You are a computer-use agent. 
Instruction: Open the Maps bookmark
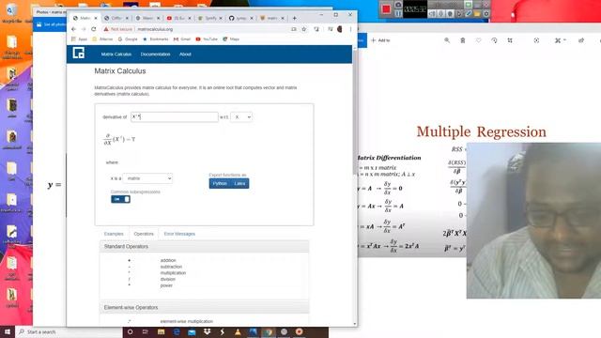pos(231,39)
